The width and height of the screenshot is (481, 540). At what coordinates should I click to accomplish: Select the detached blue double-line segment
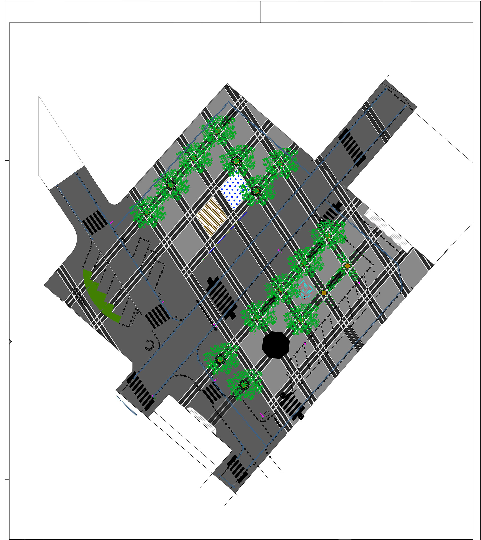pyautogui.click(x=126, y=406)
